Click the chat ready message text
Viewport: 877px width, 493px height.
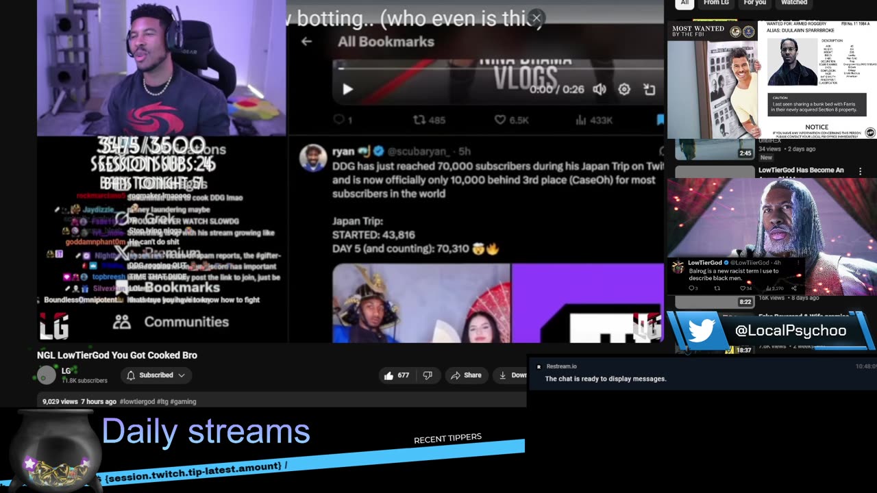pos(606,379)
